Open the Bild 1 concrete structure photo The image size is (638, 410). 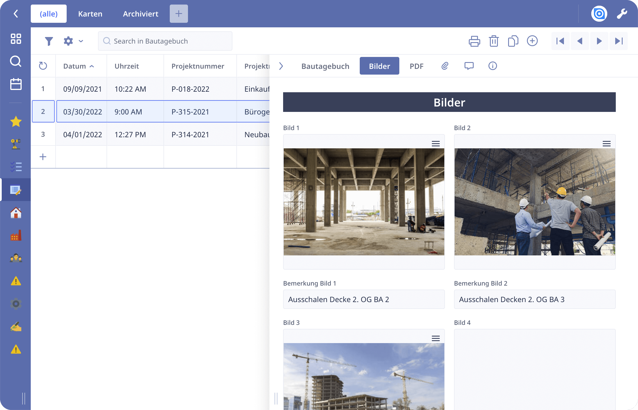point(364,202)
